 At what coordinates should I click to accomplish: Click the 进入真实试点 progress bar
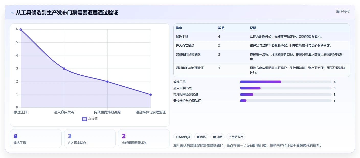(x=286, y=88)
